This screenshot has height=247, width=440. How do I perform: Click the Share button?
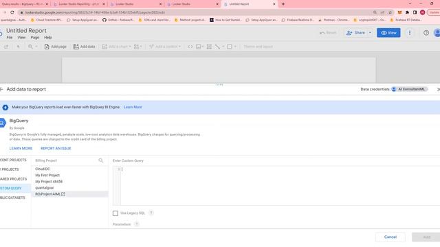[x=355, y=33]
